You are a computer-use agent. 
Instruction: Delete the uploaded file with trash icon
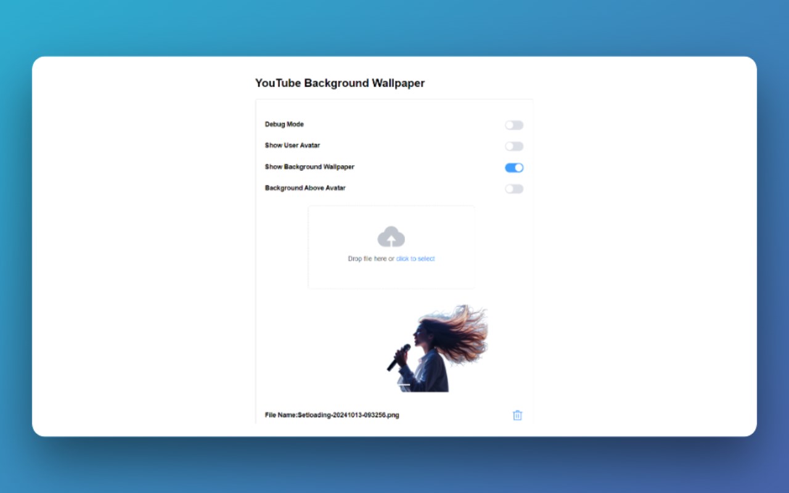517,415
